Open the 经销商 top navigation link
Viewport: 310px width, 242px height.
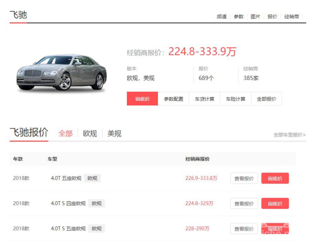(x=292, y=17)
